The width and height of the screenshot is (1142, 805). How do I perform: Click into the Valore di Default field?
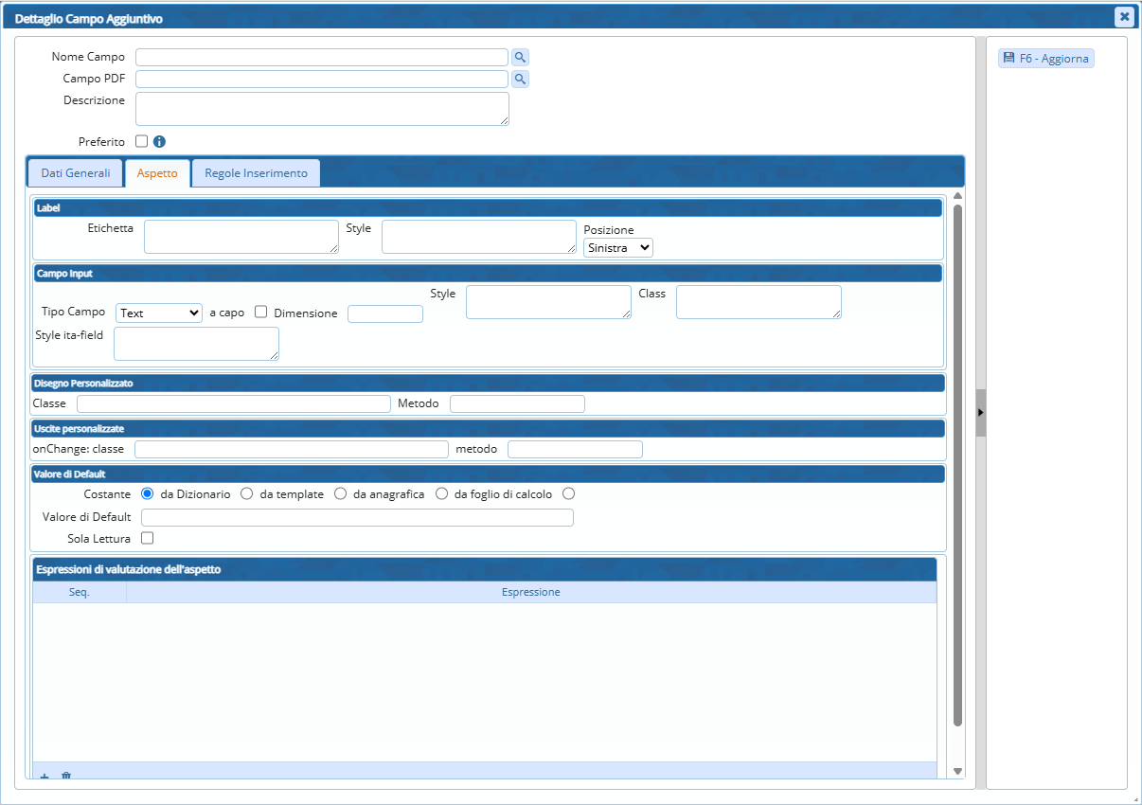357,517
